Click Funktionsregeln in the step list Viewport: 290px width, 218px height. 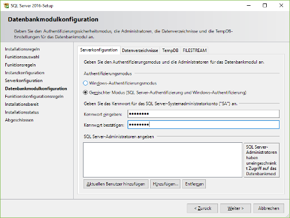coord(20,65)
